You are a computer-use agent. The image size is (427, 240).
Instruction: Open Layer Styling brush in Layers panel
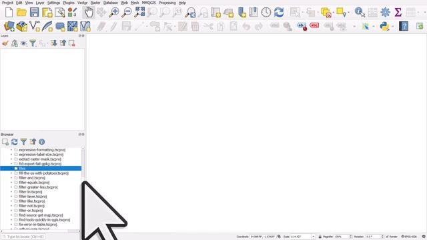[5, 43]
